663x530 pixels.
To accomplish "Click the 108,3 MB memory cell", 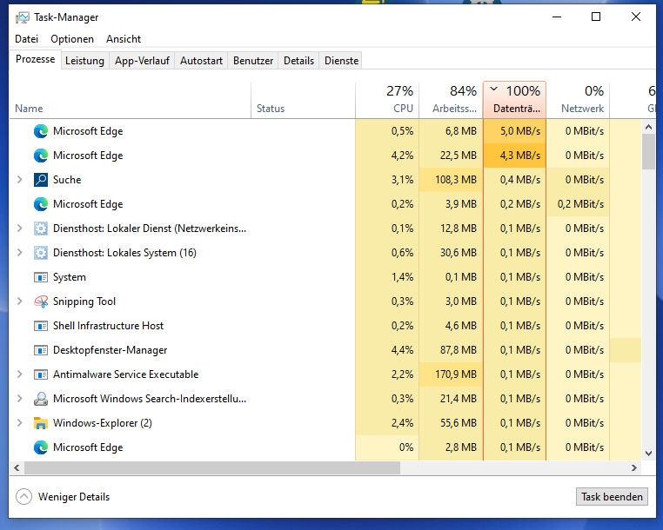I will 451,180.
